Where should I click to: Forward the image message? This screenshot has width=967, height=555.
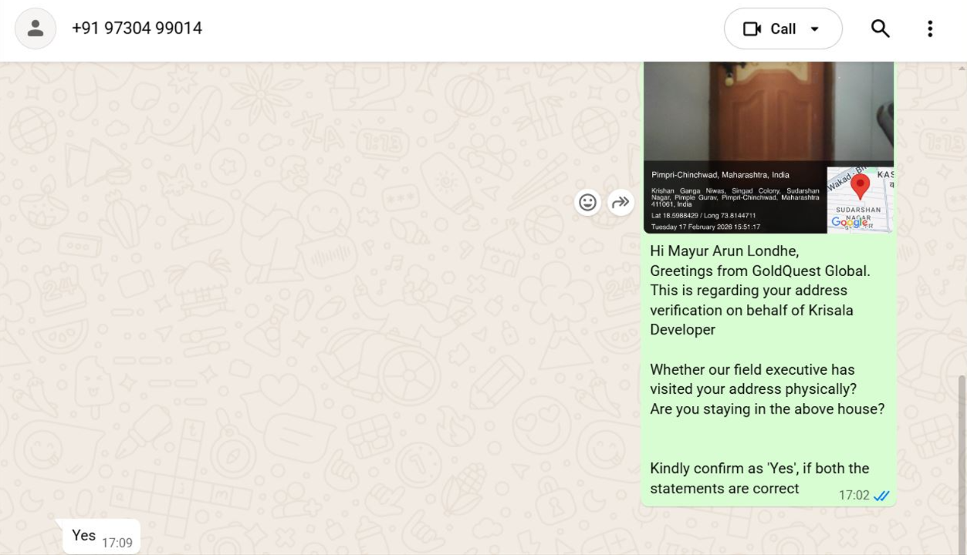pyautogui.click(x=620, y=203)
